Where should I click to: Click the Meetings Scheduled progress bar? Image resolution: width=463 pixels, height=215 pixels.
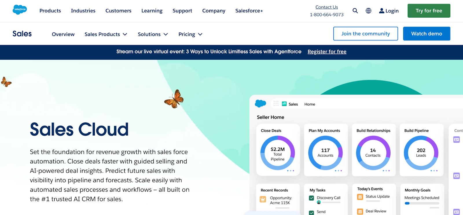click(422, 203)
